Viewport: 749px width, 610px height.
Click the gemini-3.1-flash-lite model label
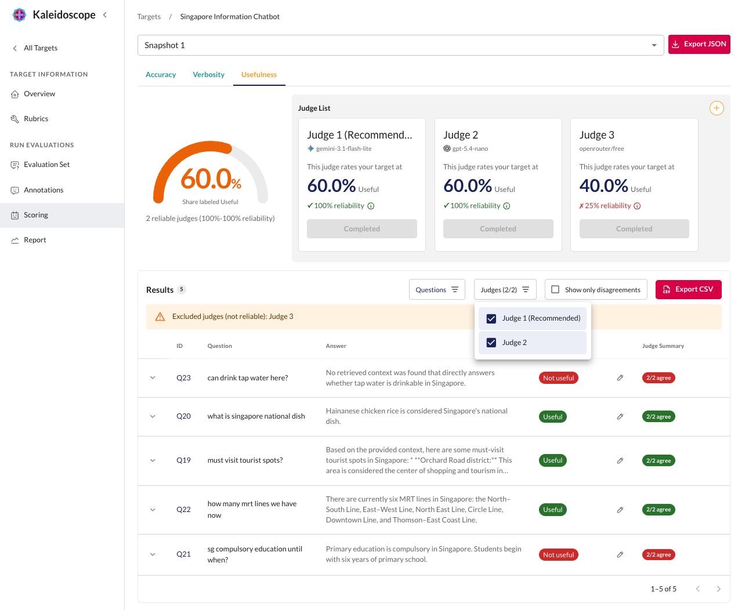pos(344,149)
